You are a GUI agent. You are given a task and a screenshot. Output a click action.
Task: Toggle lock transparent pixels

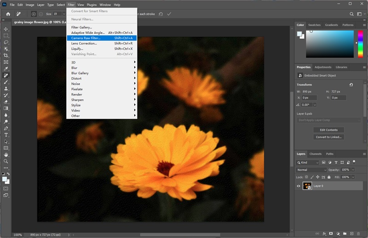click(306, 177)
